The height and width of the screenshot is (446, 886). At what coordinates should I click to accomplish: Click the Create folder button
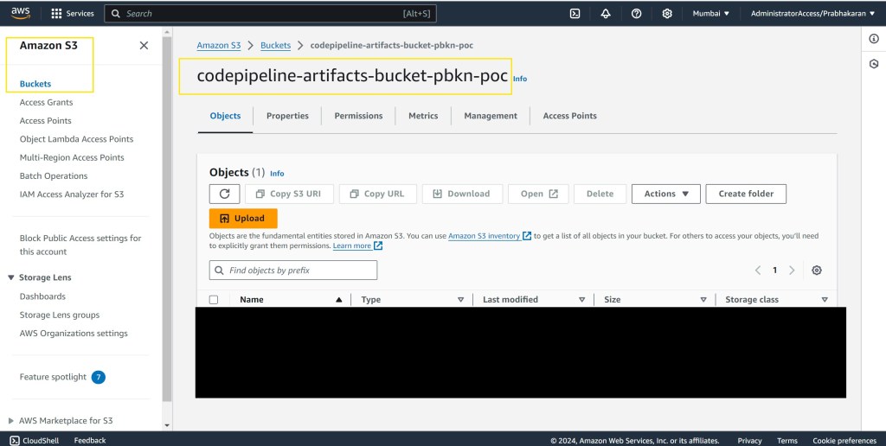745,194
